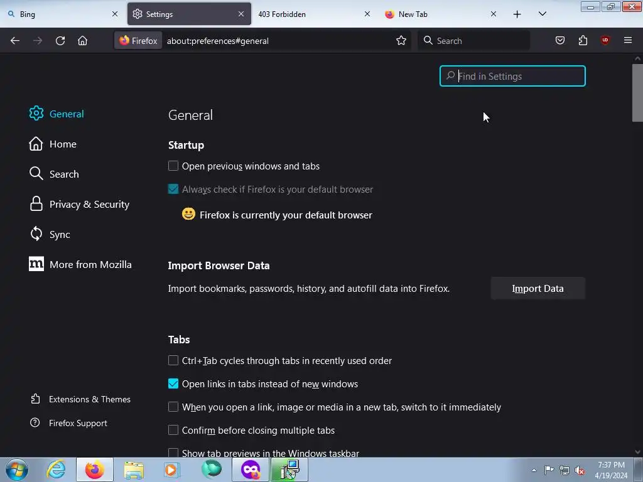This screenshot has height=482, width=643.
Task: Open the purple mask taskbar app
Action: point(251,469)
